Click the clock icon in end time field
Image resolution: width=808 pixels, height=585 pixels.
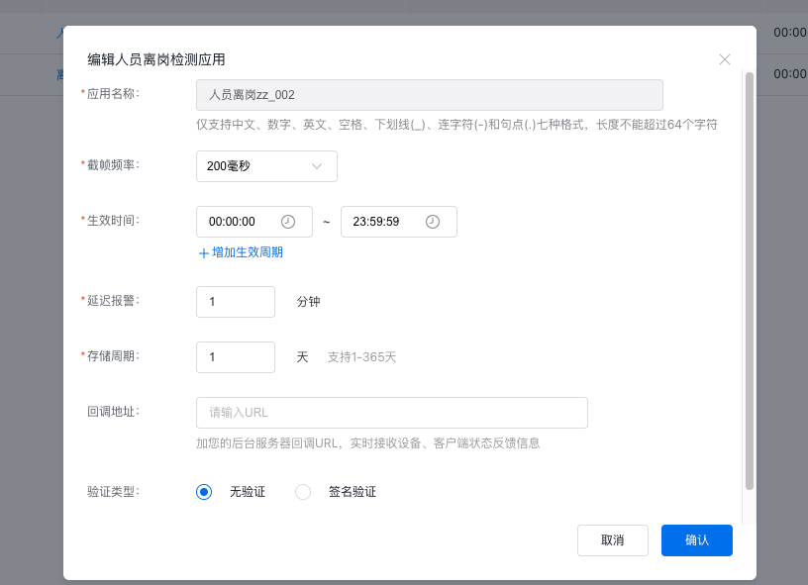pyautogui.click(x=433, y=222)
